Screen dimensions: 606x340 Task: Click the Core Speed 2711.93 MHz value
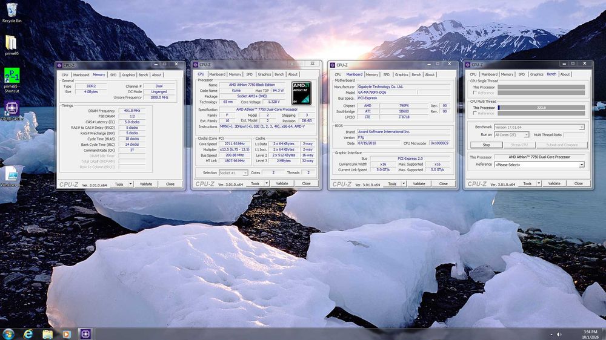pos(235,143)
